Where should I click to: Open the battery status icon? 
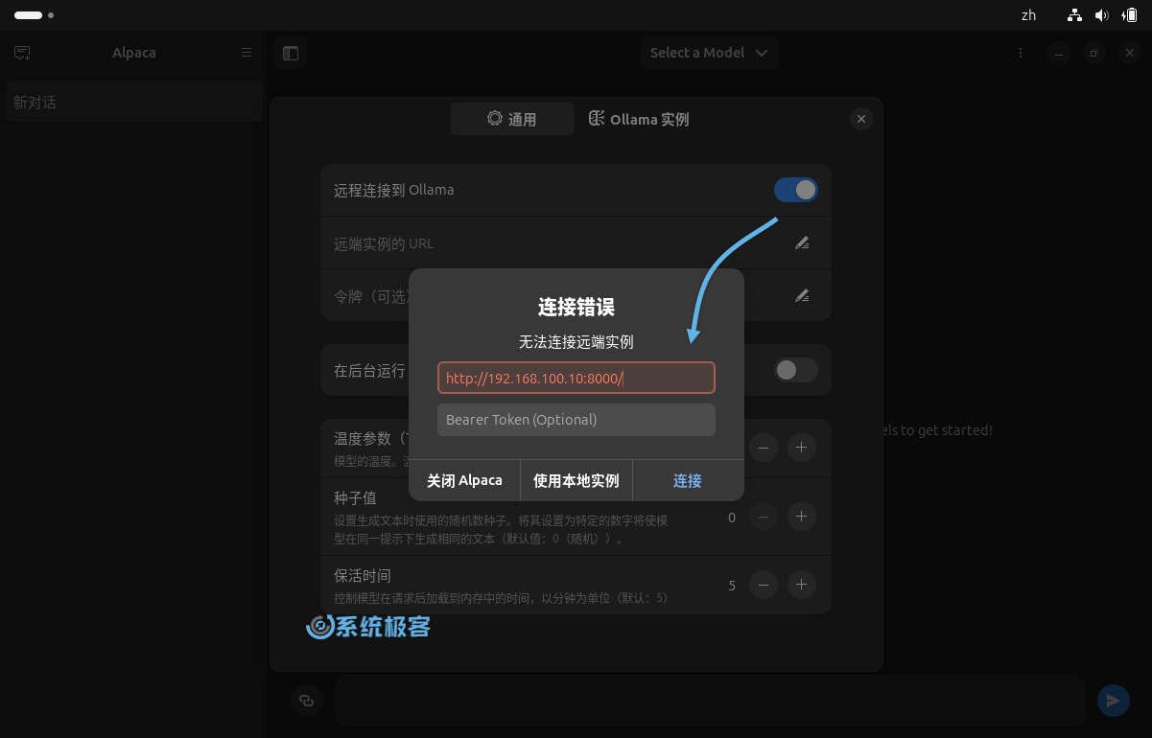click(1129, 15)
